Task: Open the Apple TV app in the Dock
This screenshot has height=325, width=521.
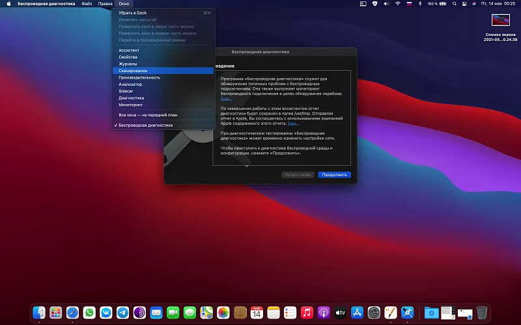Action: (x=340, y=313)
